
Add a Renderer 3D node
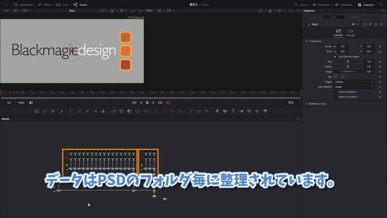(x=265, y=111)
